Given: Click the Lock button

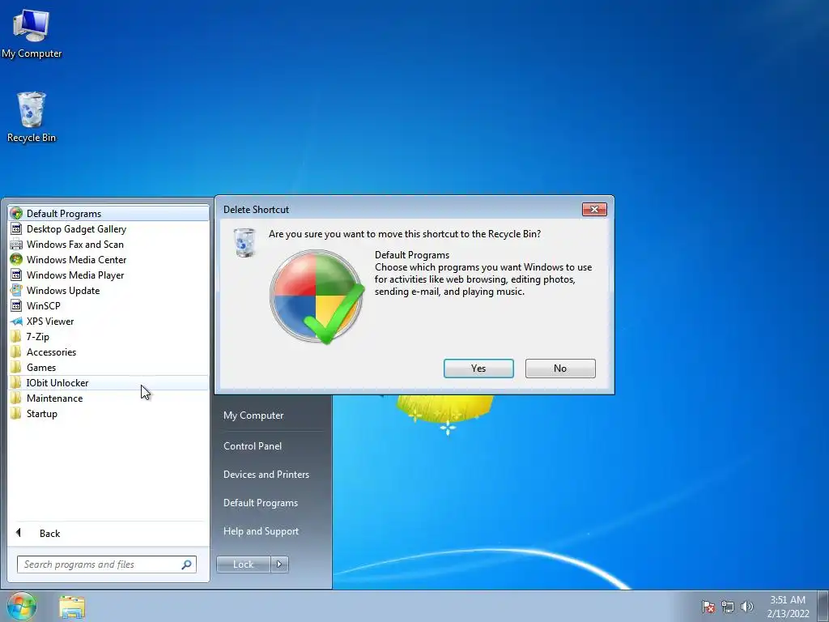Looking at the screenshot, I should pyautogui.click(x=243, y=564).
